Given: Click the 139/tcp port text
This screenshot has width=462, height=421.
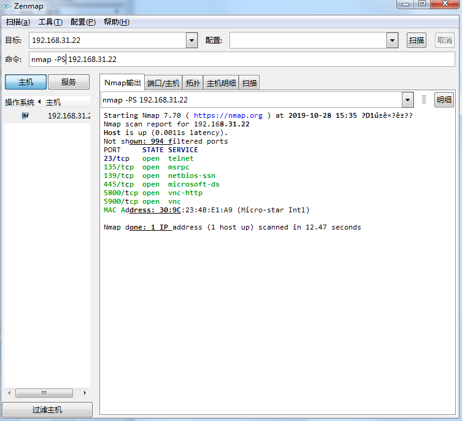Looking at the screenshot, I should point(118,176).
